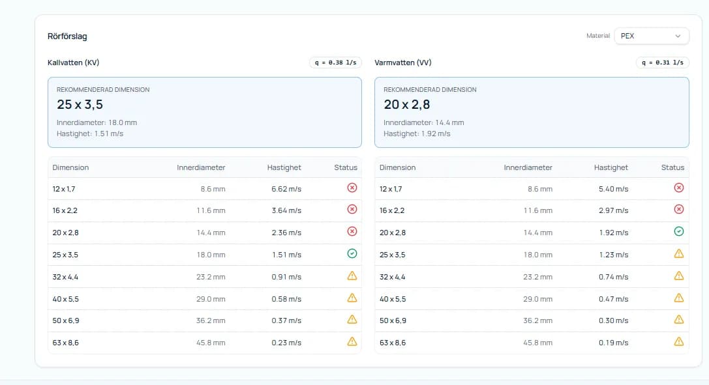Click the Material label
This screenshot has height=385, width=709.
597,36
